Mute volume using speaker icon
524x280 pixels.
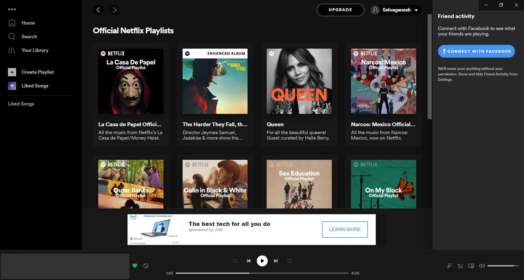pos(482,266)
